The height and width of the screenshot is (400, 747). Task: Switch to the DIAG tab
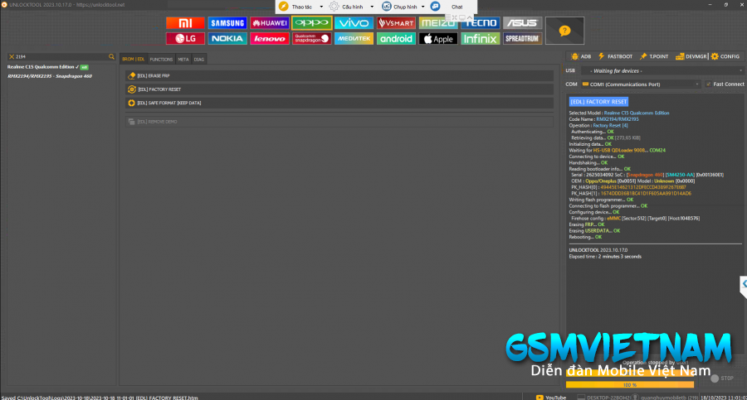point(199,60)
